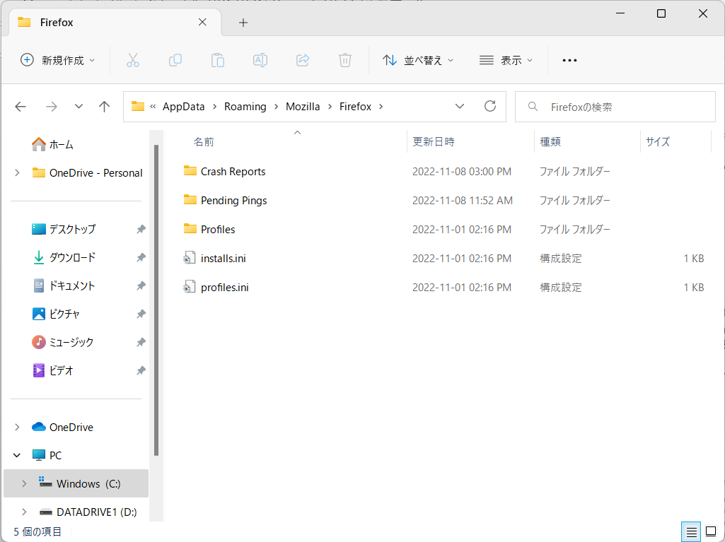
Task: Go up one folder level arrow
Action: (x=105, y=107)
